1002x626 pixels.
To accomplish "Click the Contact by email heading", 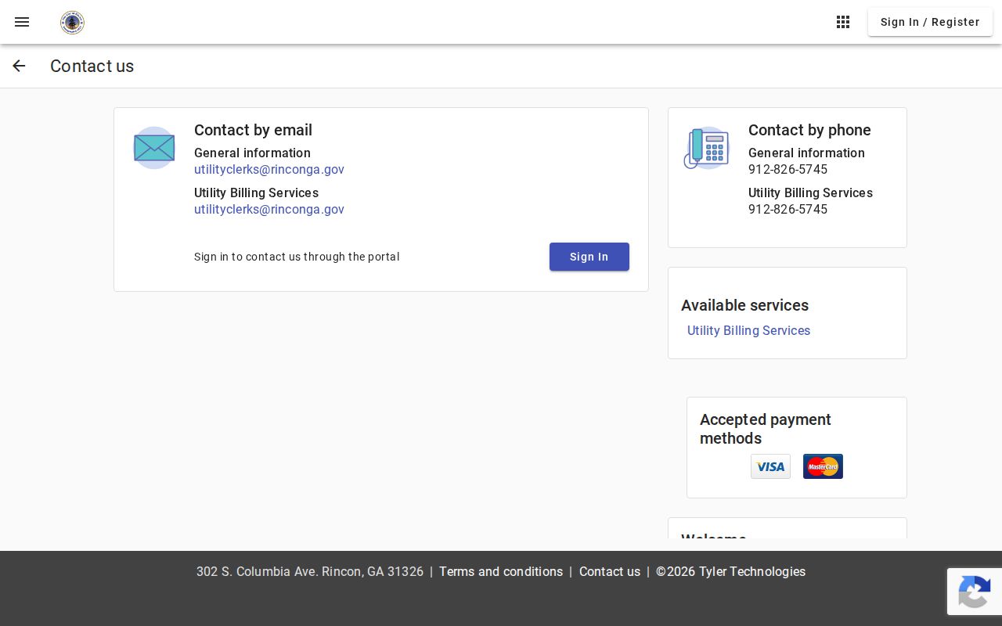I will [x=253, y=130].
